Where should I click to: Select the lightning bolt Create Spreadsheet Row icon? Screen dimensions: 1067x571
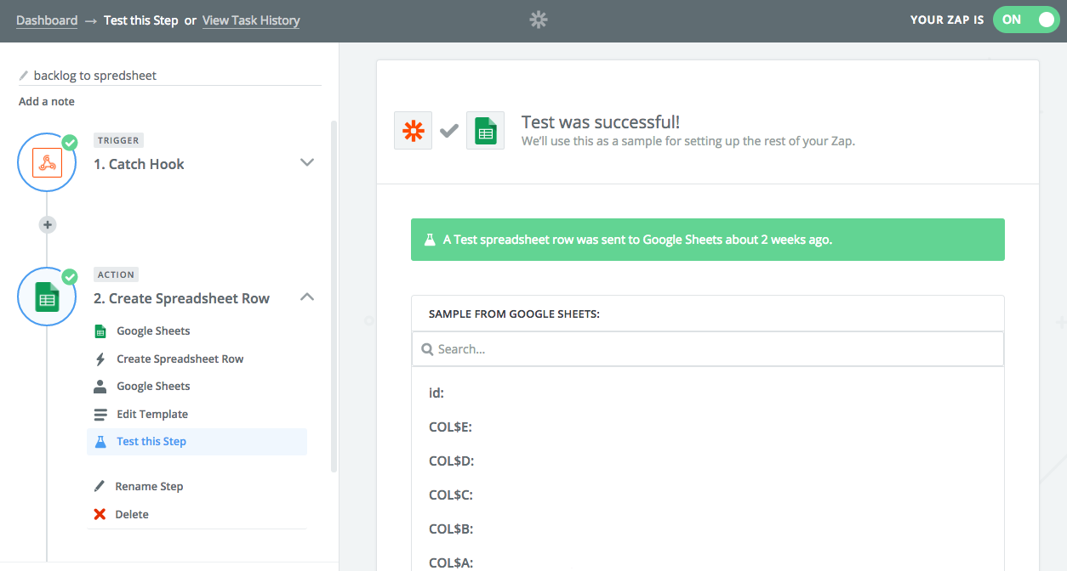click(x=101, y=359)
